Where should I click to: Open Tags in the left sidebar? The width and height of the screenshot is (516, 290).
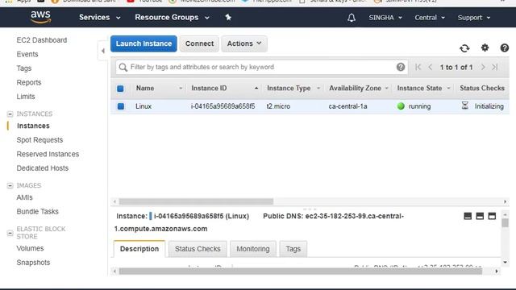(24, 68)
